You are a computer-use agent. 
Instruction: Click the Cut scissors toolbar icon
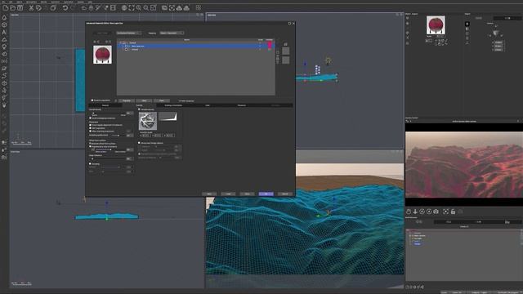31,7
